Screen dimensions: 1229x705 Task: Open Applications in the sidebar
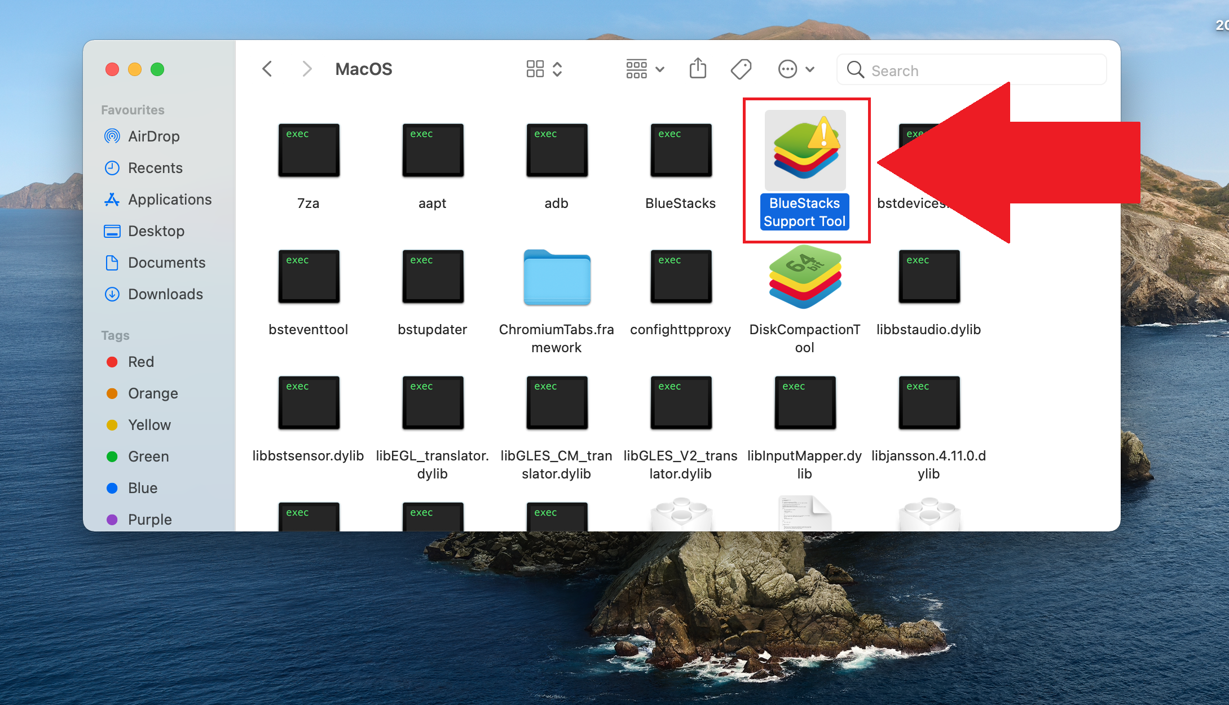(x=158, y=199)
